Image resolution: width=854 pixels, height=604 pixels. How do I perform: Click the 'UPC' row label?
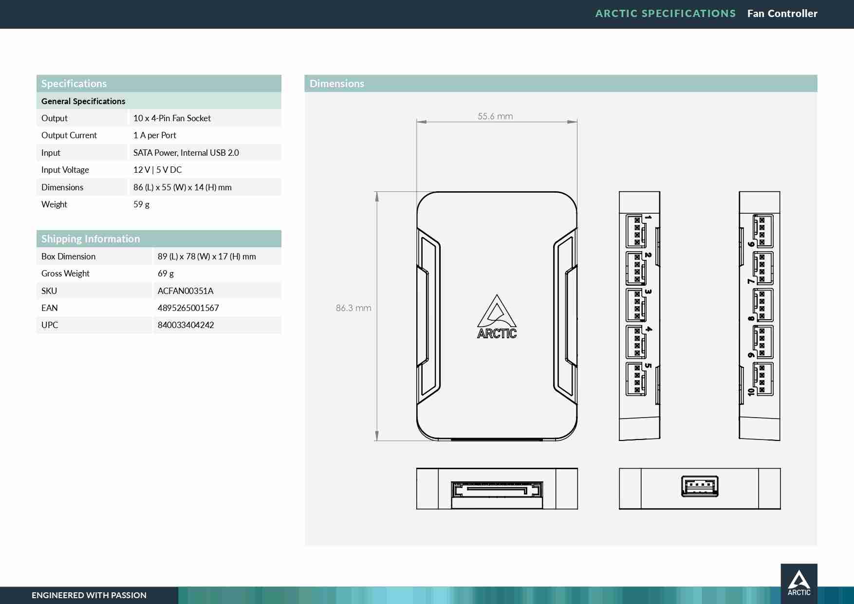[50, 325]
